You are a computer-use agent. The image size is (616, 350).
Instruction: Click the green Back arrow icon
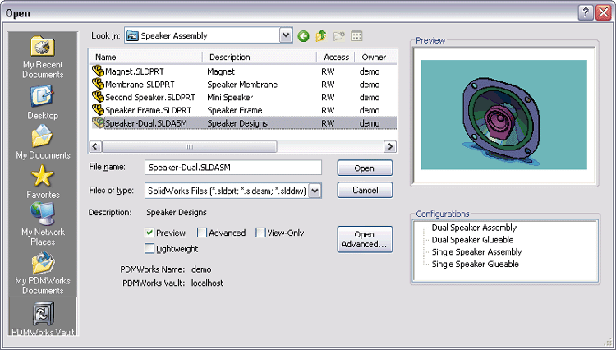point(303,36)
